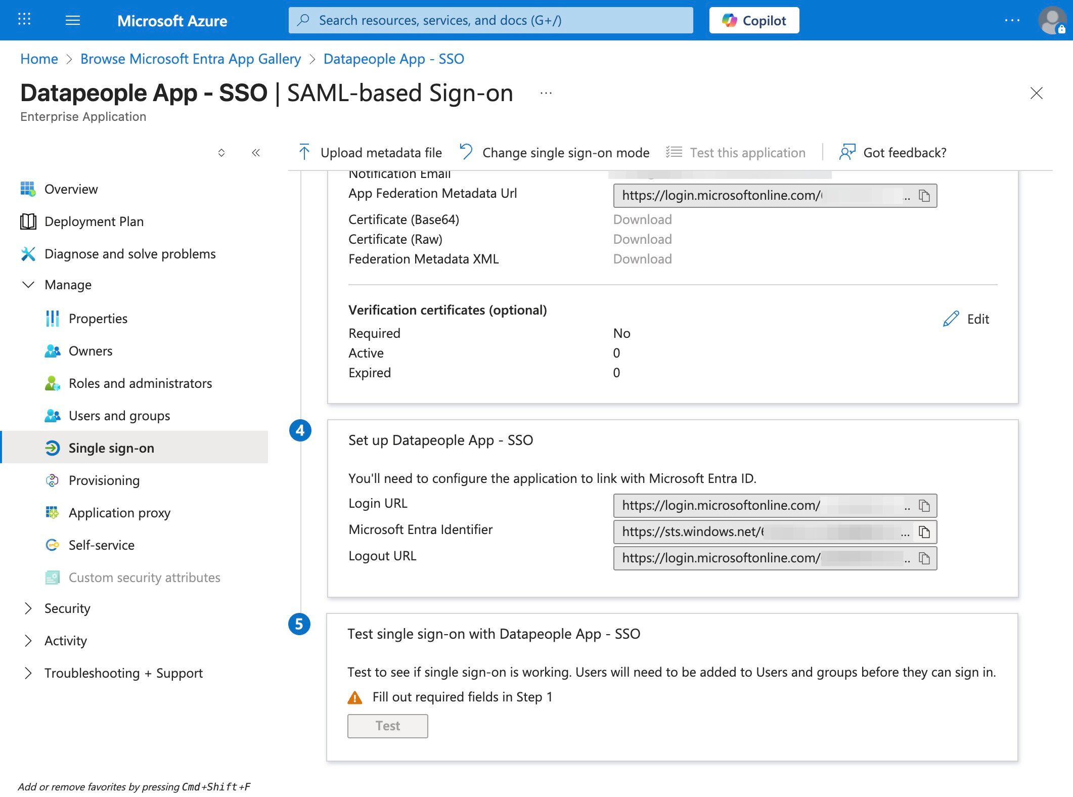Open the apps waffle grid icon
The image size is (1073, 797).
point(24,20)
